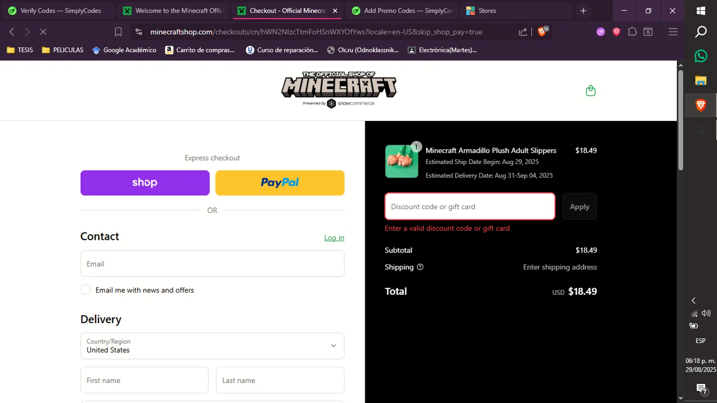Open Curso de reparación bookmark
This screenshot has height=403, width=717.
coord(282,50)
